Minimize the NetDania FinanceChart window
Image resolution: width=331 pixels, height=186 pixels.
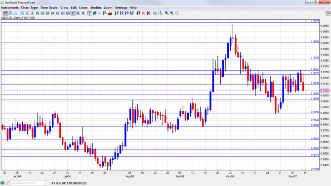point(309,2)
